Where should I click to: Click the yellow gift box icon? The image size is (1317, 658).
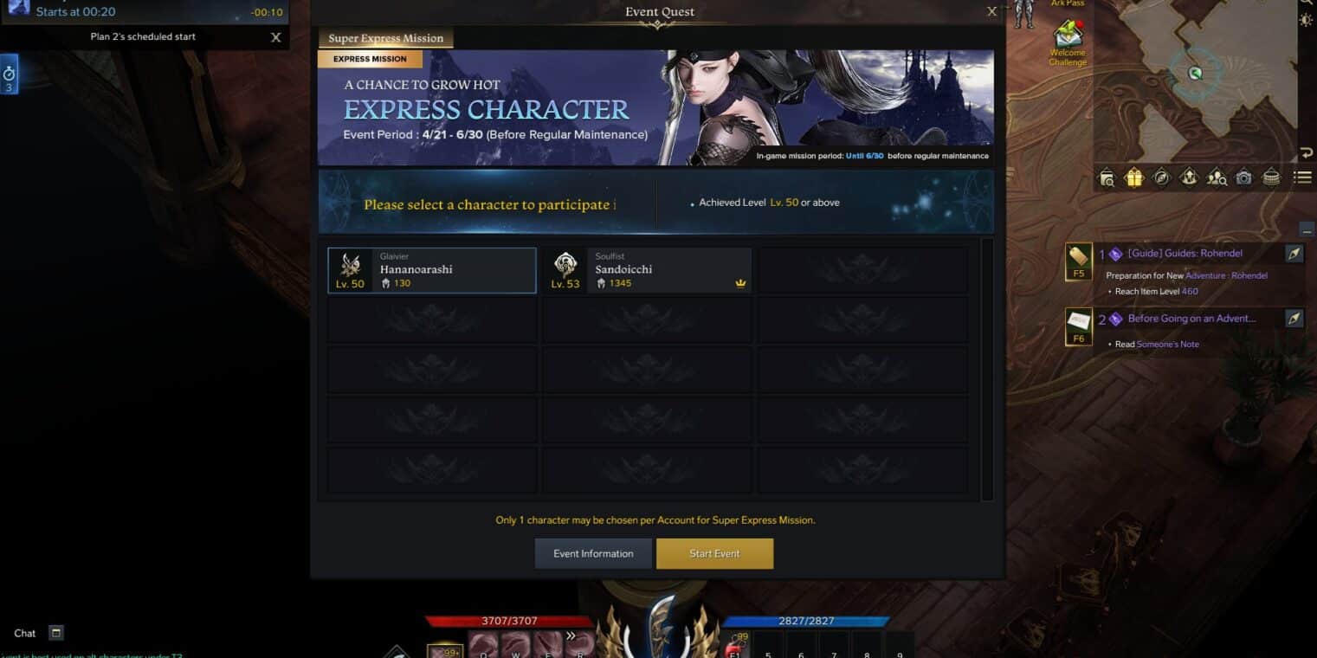pos(1133,177)
